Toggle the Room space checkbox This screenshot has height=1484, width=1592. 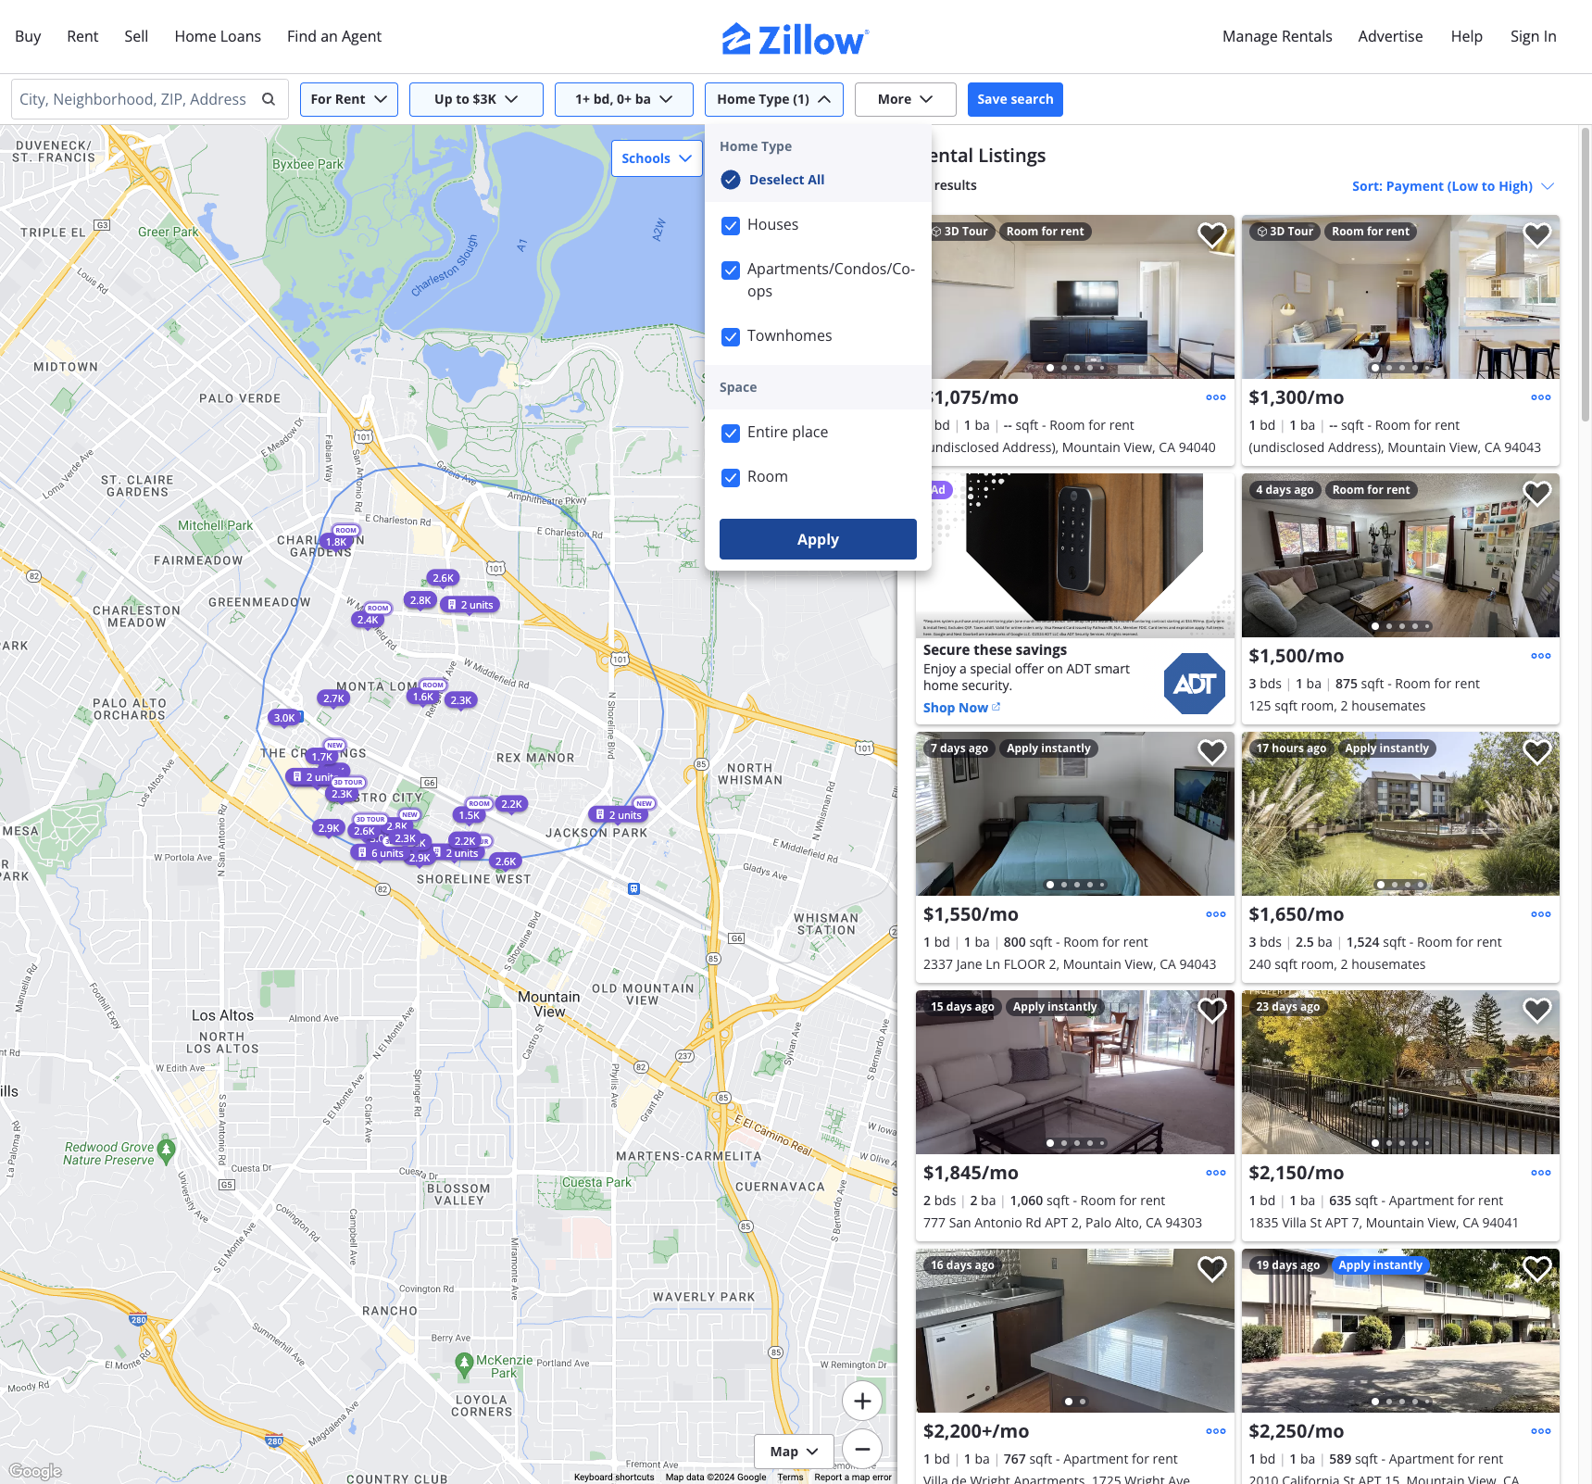(x=731, y=477)
